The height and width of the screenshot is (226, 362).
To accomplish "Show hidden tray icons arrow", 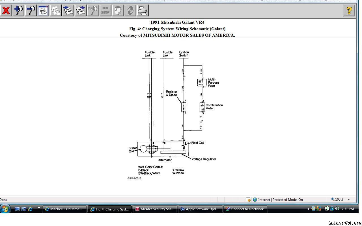I will [x=308, y=209].
